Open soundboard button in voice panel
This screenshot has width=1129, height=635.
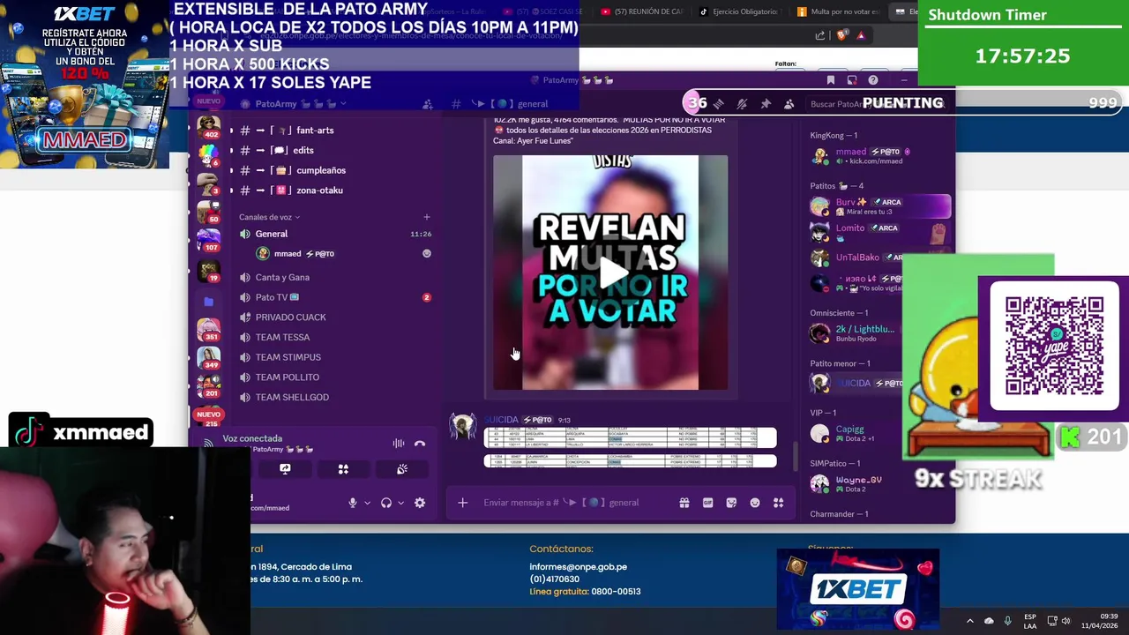pos(402,469)
